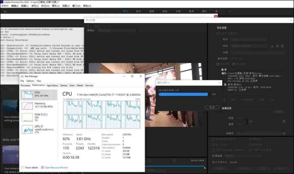
Task: Close the encoding progress dialog
Action: coord(219,83)
